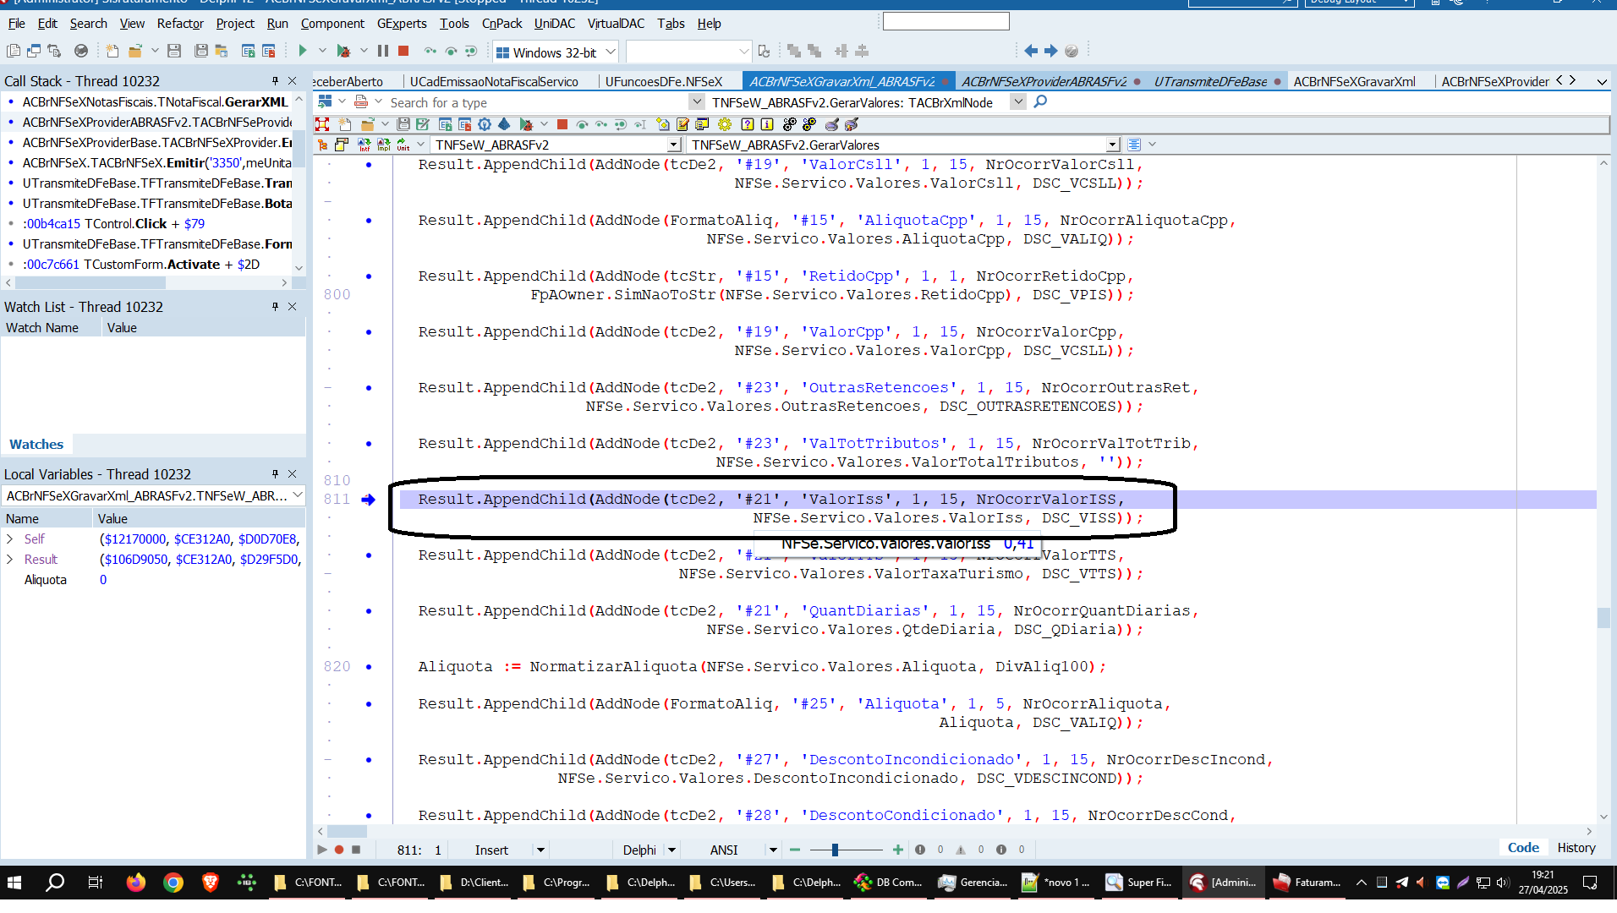Click the Save icon in the main toolbar

click(174, 52)
